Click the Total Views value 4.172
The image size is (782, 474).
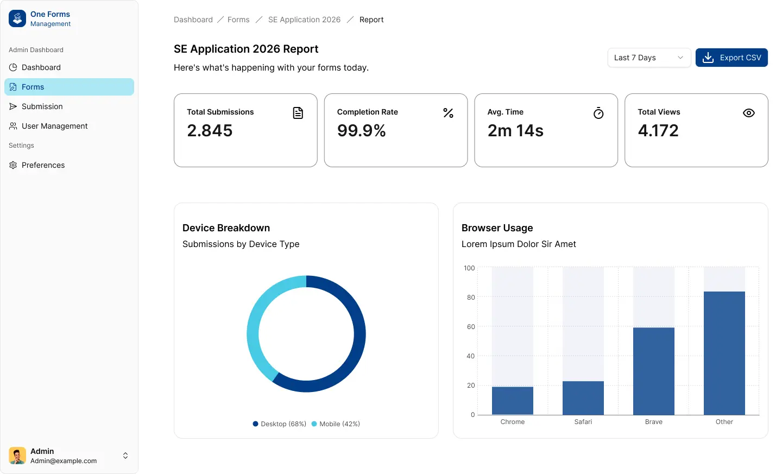[658, 131]
